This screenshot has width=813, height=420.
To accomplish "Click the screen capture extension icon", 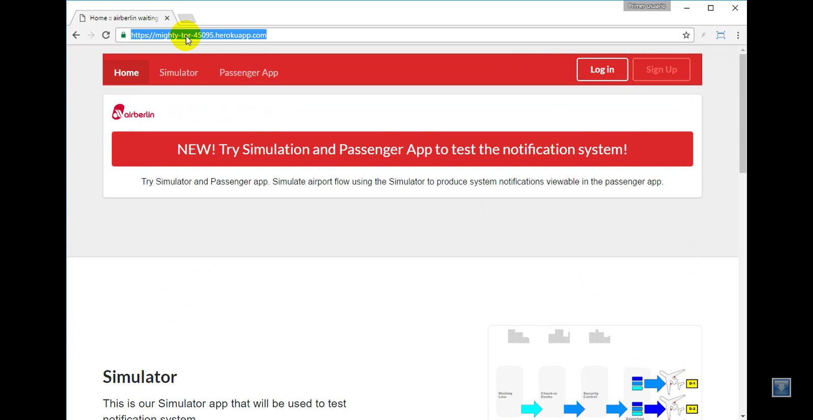I will pyautogui.click(x=721, y=35).
